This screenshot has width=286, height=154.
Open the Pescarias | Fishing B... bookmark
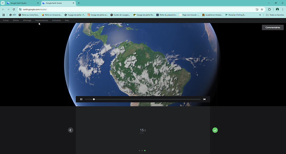235,15
